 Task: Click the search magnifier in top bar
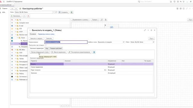point(139,1)
